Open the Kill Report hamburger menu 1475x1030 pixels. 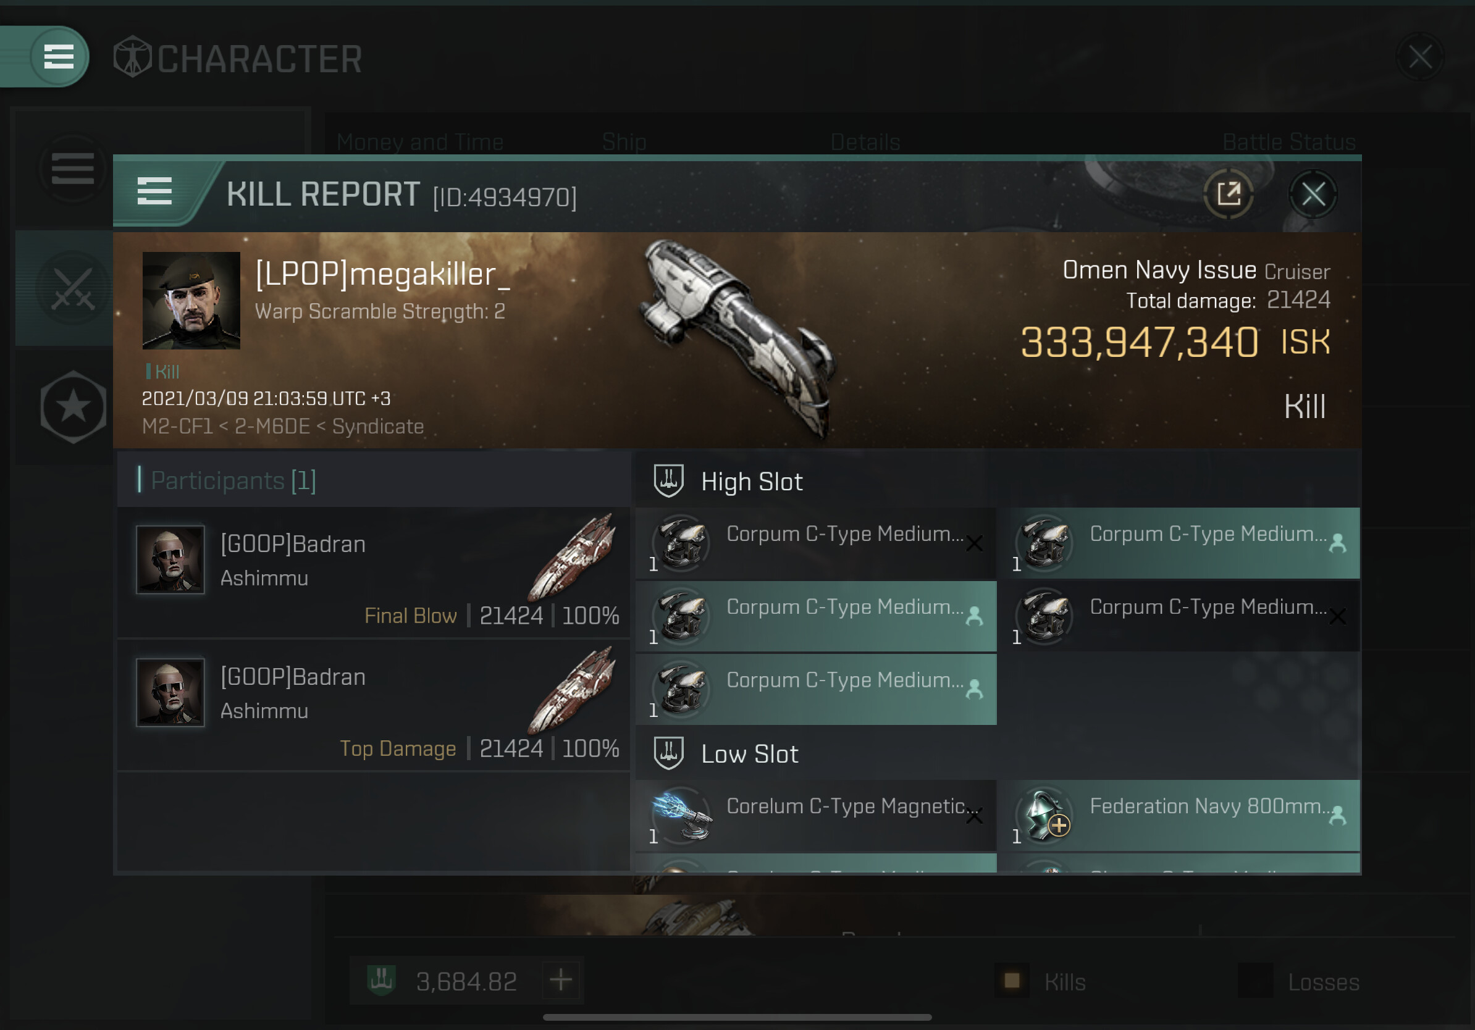(154, 191)
